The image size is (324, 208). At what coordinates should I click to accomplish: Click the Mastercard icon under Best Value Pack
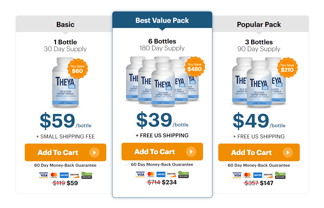pos(151,174)
